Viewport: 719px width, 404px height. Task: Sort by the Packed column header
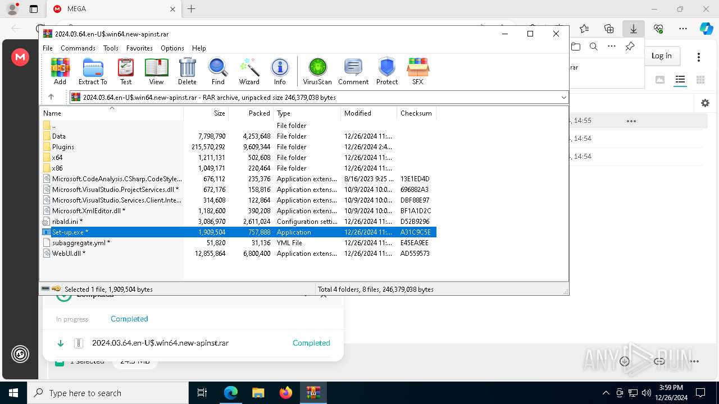point(251,113)
